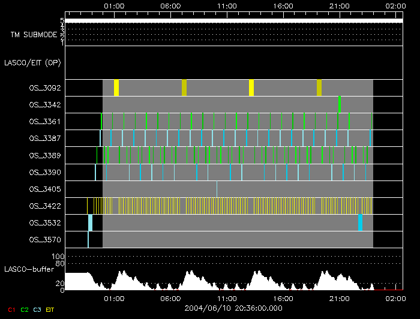Select the yellow C3 legend entry
420x319 pixels.
[x=37, y=309]
